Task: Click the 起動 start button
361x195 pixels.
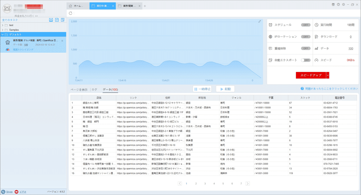Action: point(225,89)
